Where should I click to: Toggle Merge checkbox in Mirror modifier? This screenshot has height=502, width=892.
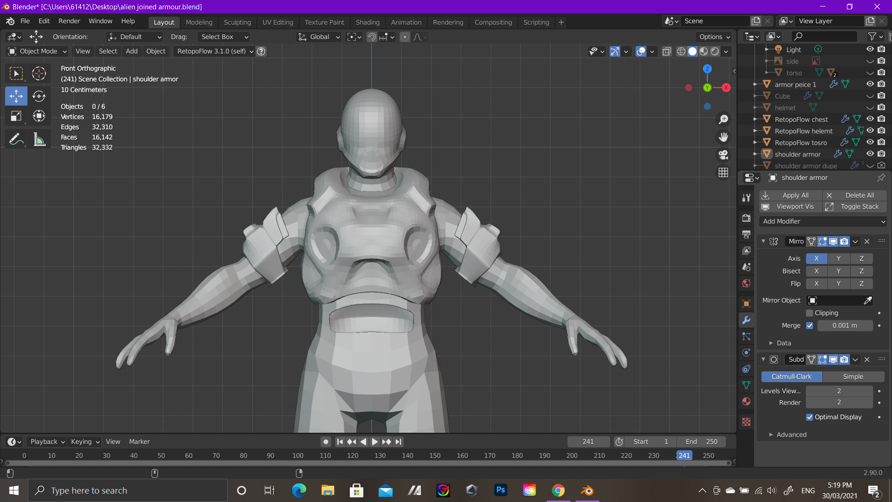pyautogui.click(x=811, y=325)
